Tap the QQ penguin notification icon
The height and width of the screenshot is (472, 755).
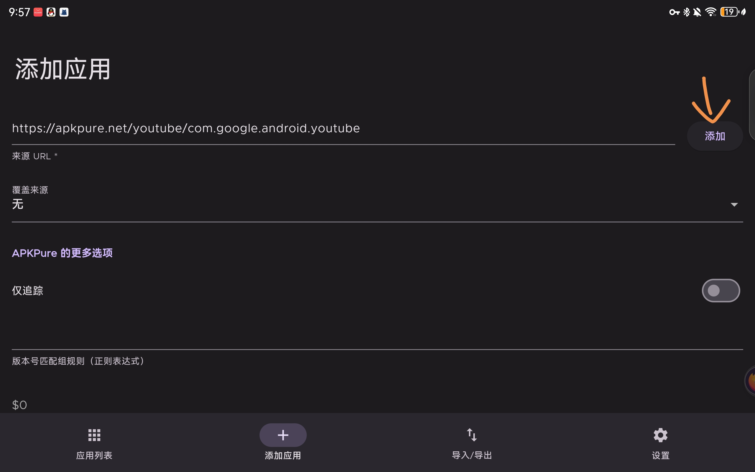[51, 12]
